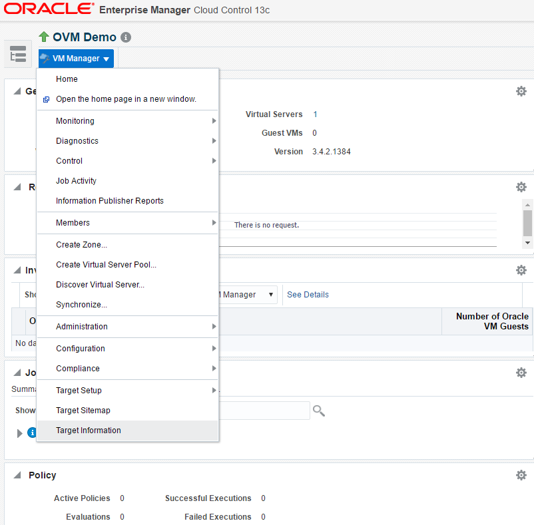Click the OVM Demo page title
Image resolution: width=534 pixels, height=525 pixels.
85,37
